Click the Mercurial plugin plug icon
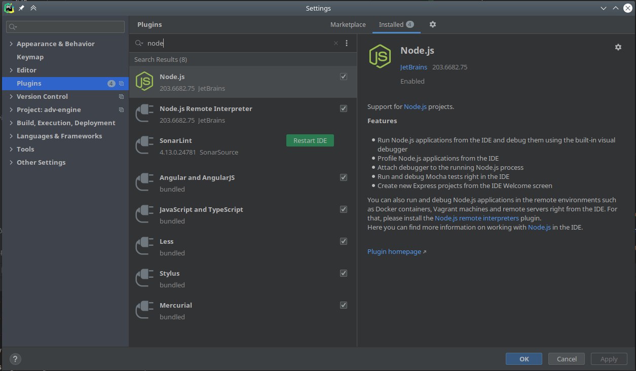The image size is (636, 371). tap(144, 310)
